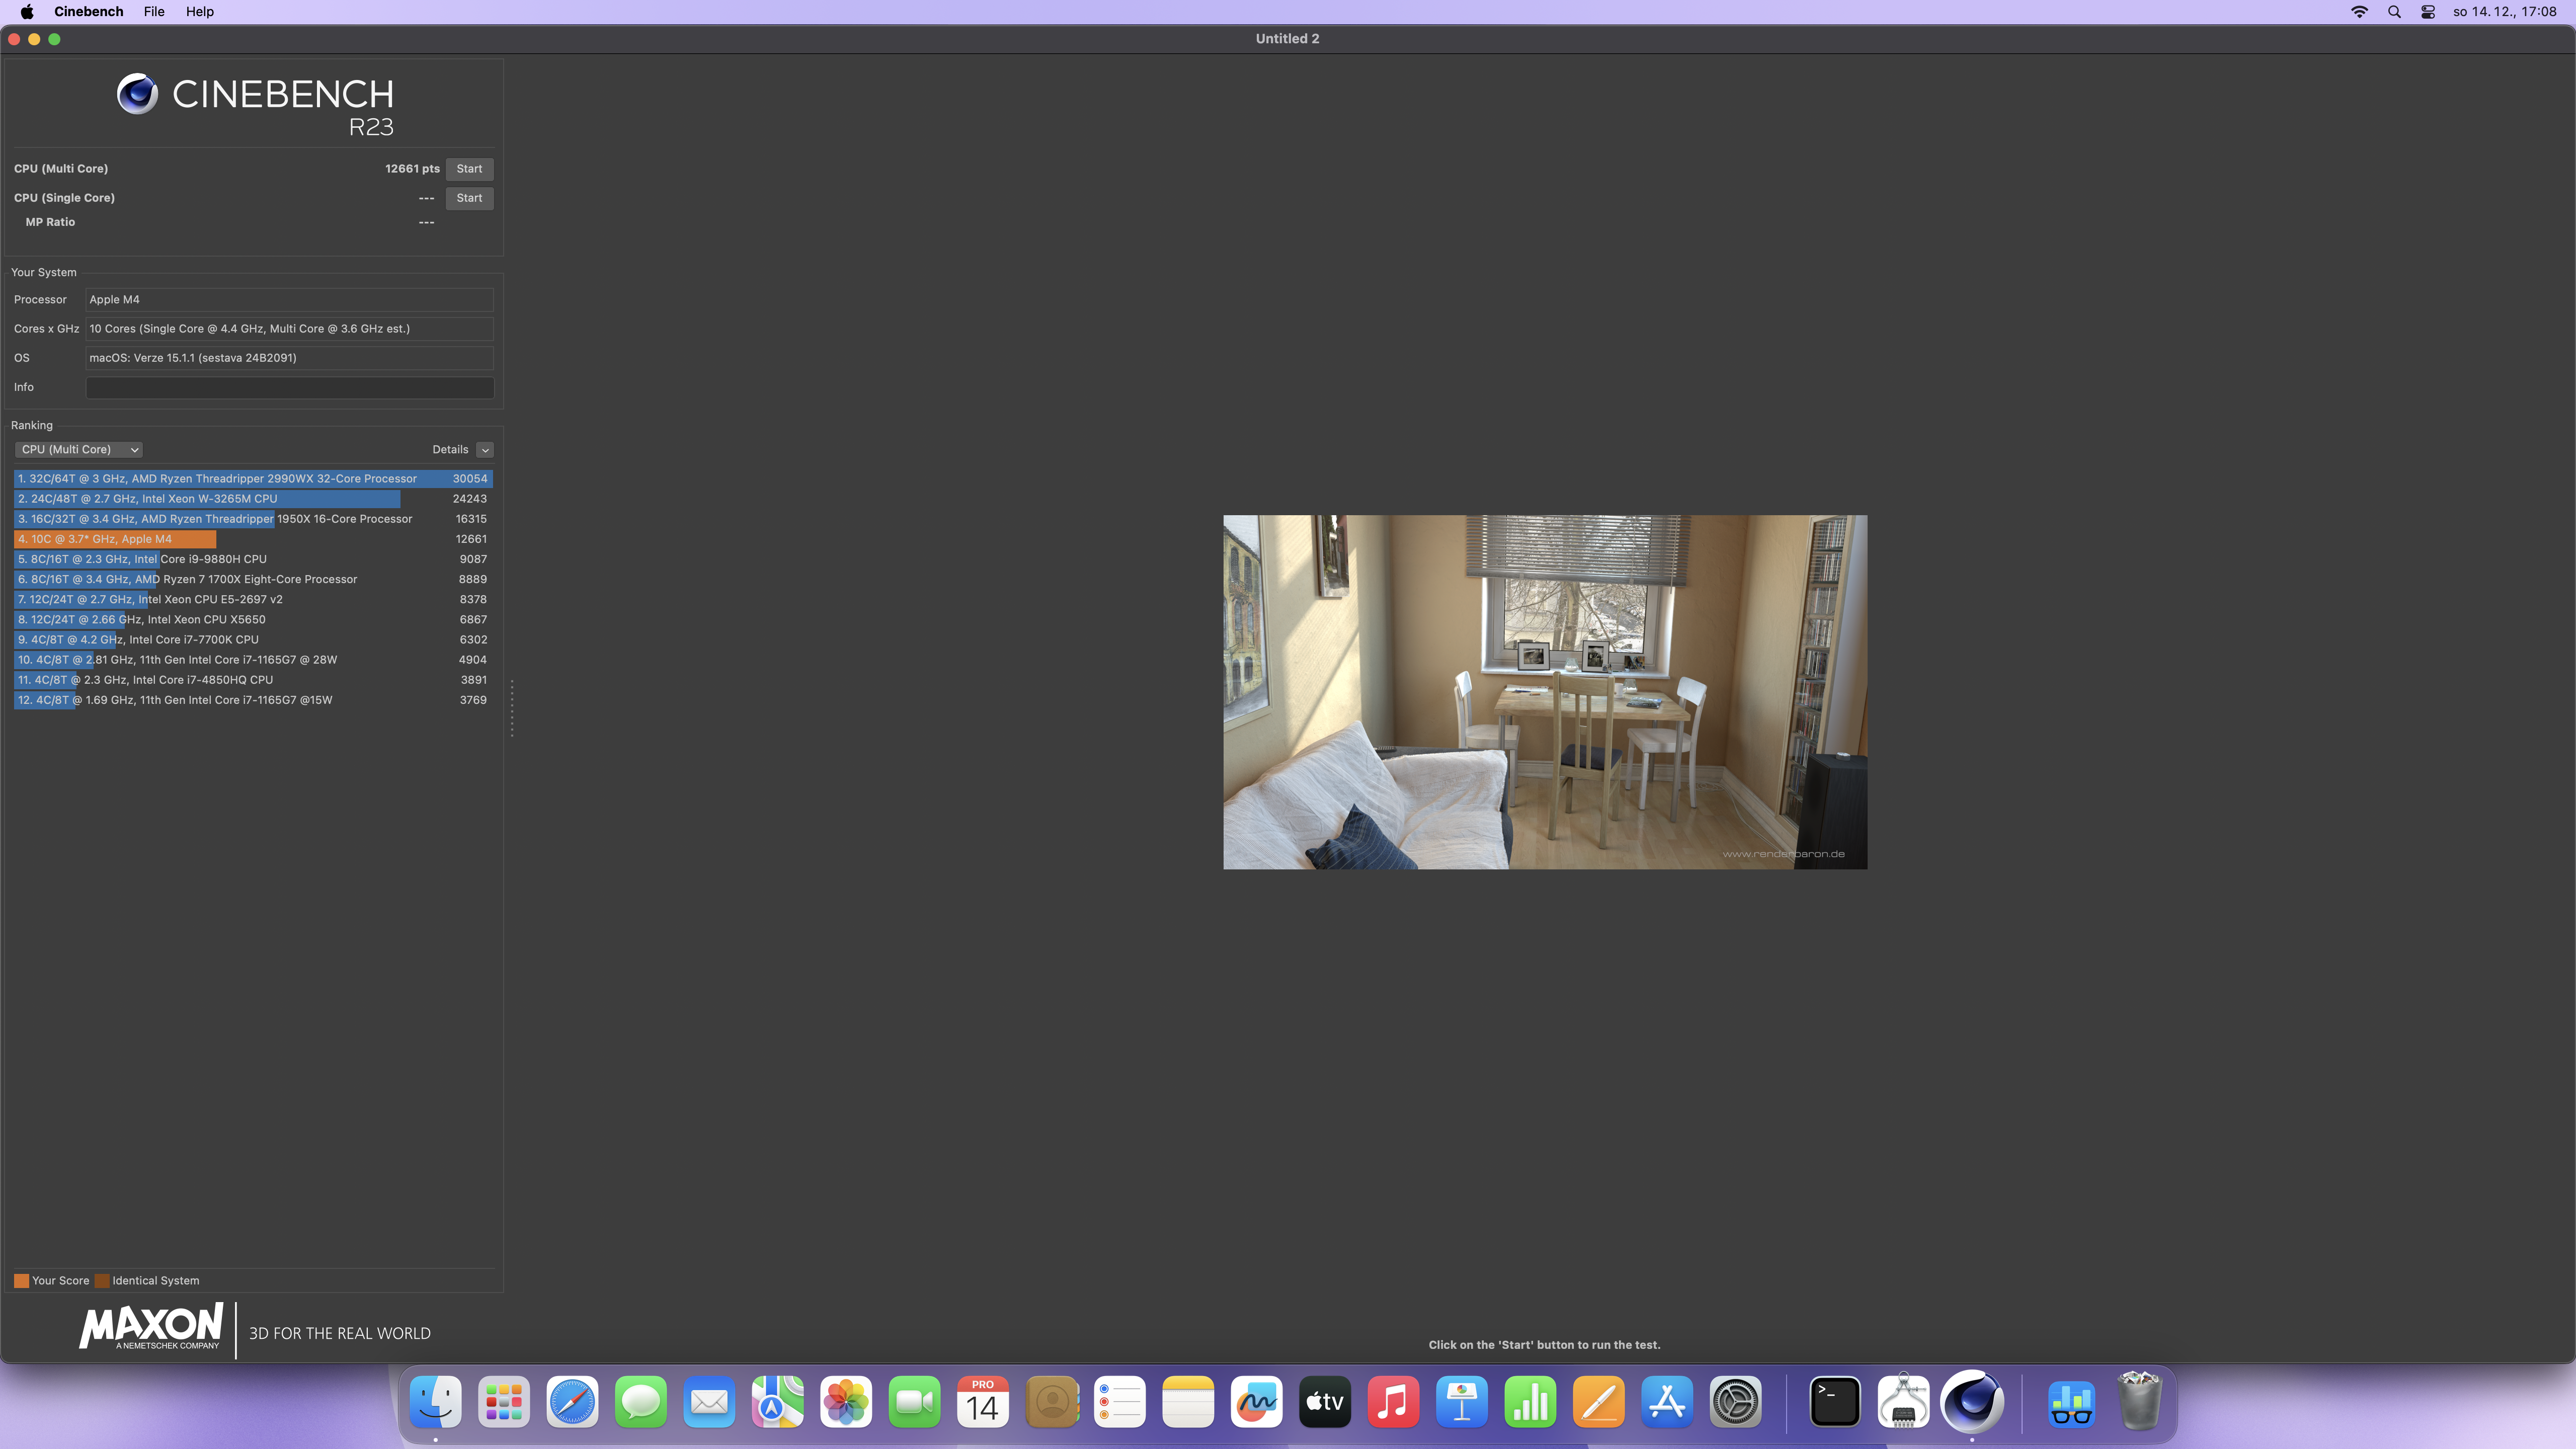The image size is (2576, 1449).
Task: Open the Apple menu
Action: tap(26, 12)
